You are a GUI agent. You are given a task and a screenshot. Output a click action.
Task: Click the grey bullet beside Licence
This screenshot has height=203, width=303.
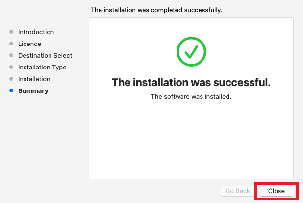[11, 44]
